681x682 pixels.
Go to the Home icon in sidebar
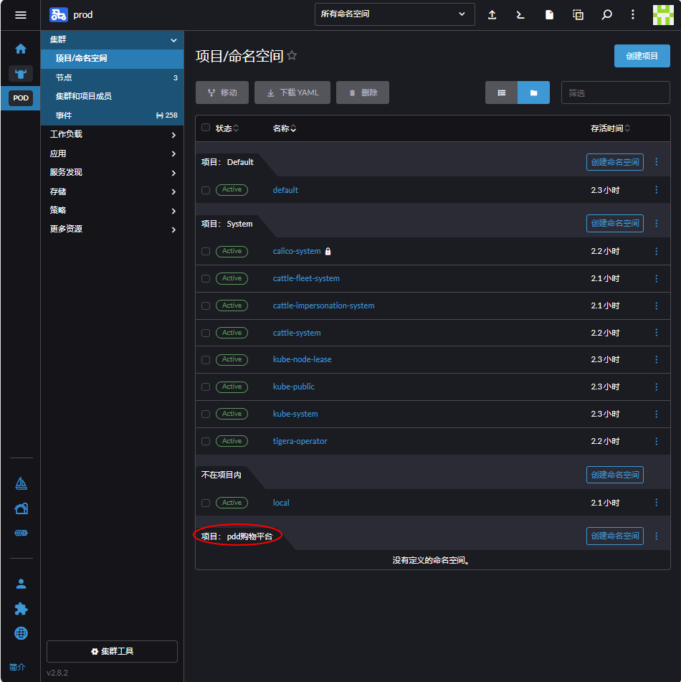coord(21,49)
